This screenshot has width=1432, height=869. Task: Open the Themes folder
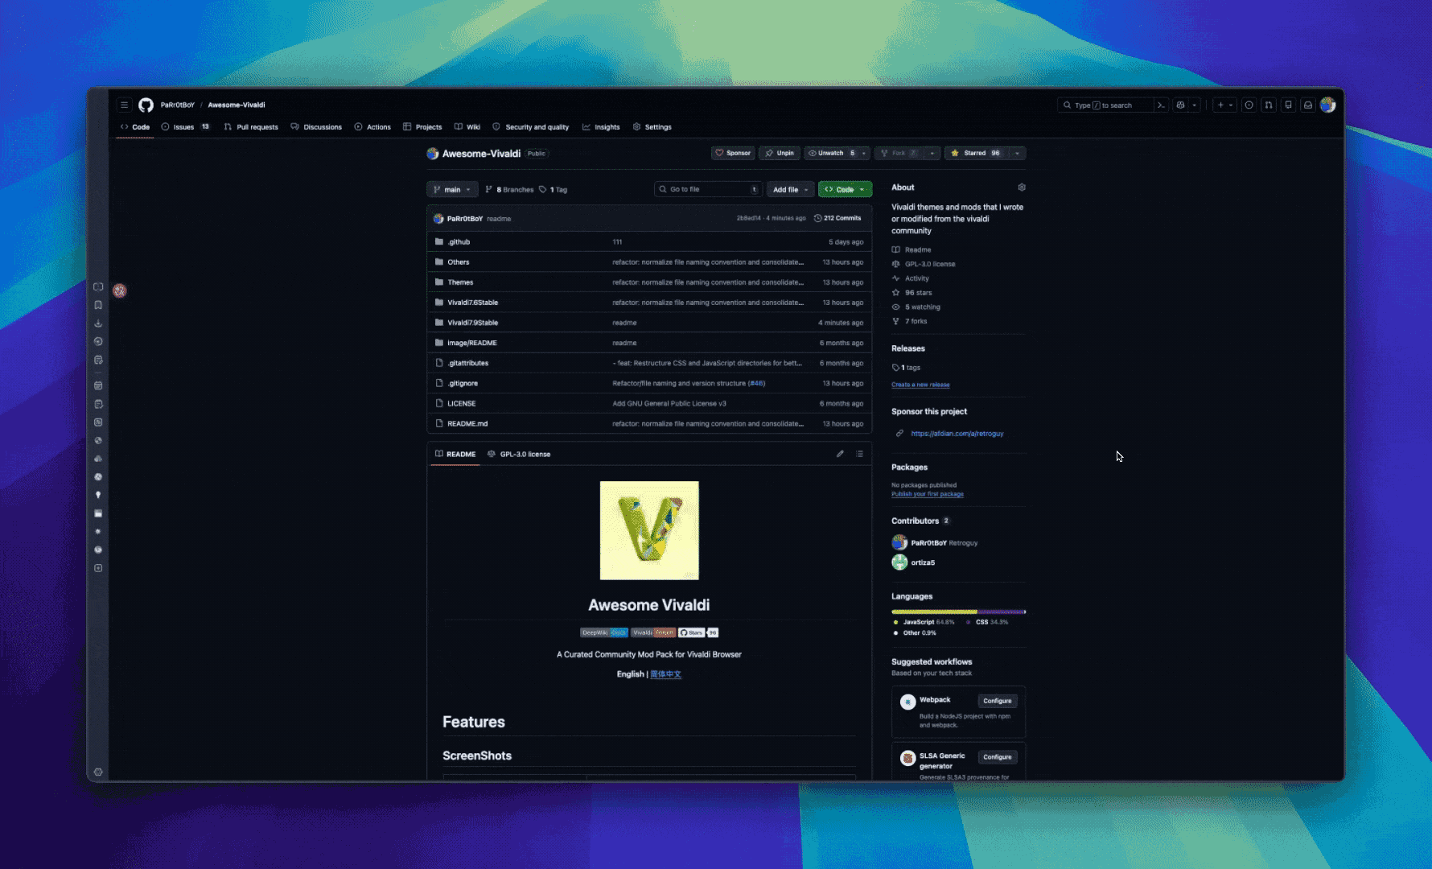pyautogui.click(x=460, y=282)
